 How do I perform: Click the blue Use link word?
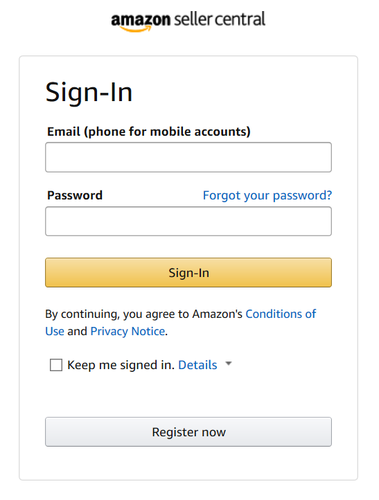click(x=55, y=331)
